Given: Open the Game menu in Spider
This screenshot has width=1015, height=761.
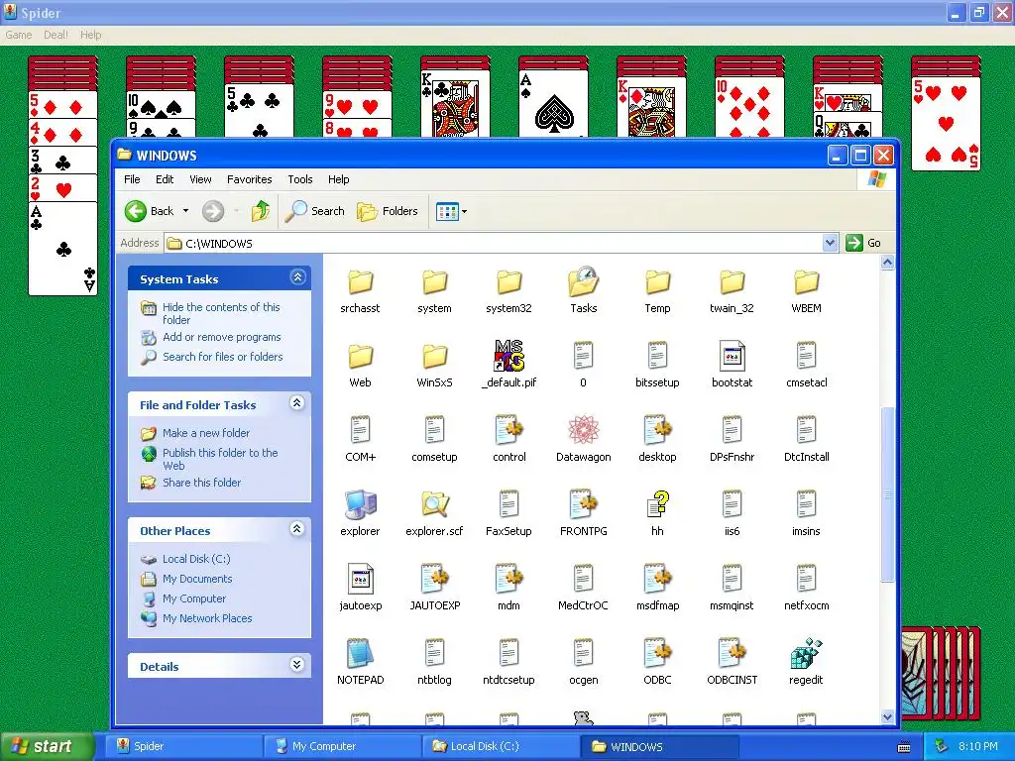Looking at the screenshot, I should point(18,35).
